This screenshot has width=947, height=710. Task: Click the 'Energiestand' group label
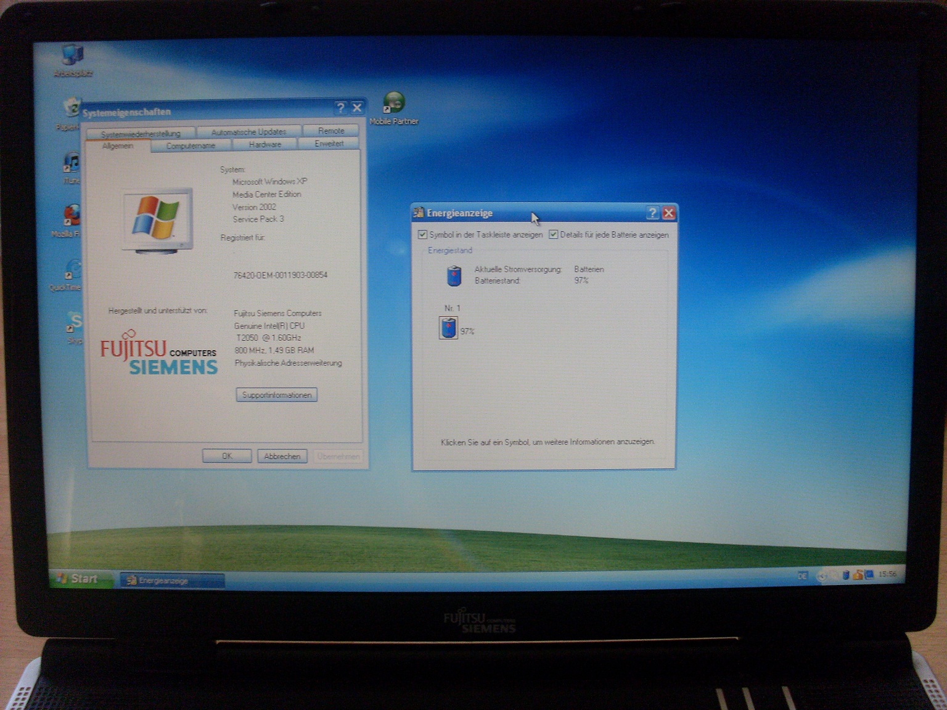coord(450,250)
